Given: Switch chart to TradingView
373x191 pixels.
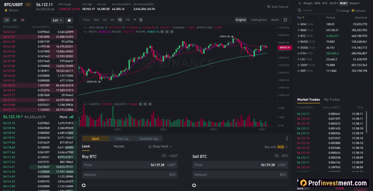Looking at the screenshot, I should pyautogui.click(x=258, y=20).
